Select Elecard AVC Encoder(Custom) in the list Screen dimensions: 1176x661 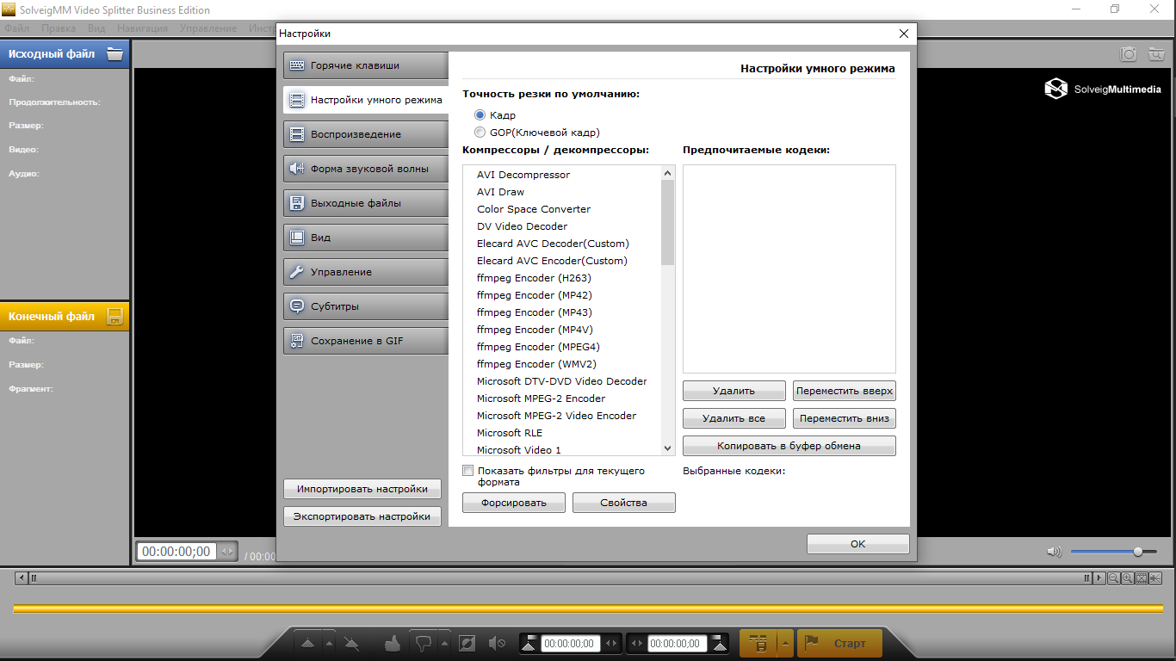552,261
